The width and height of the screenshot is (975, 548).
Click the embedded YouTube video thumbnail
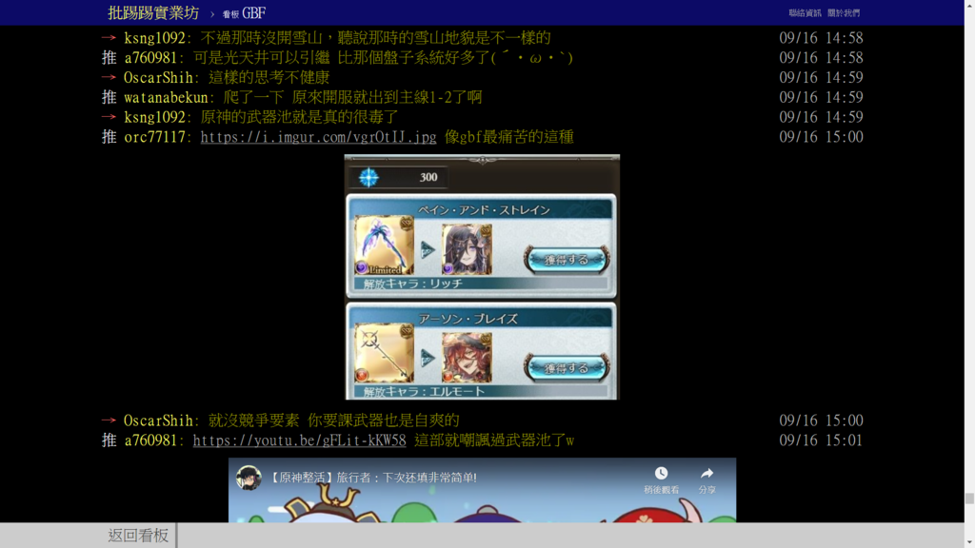pos(482,491)
